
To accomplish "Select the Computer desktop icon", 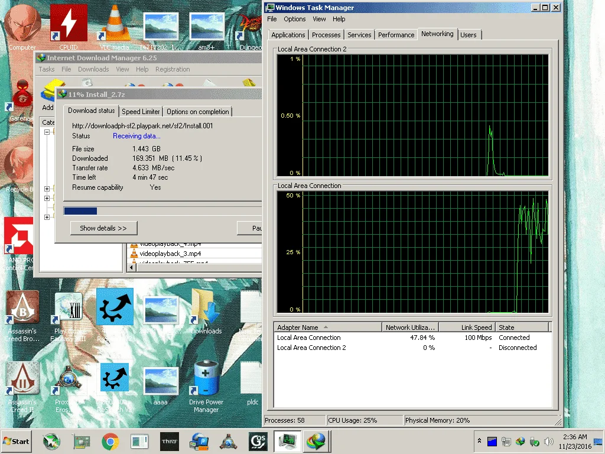I will click(x=22, y=27).
